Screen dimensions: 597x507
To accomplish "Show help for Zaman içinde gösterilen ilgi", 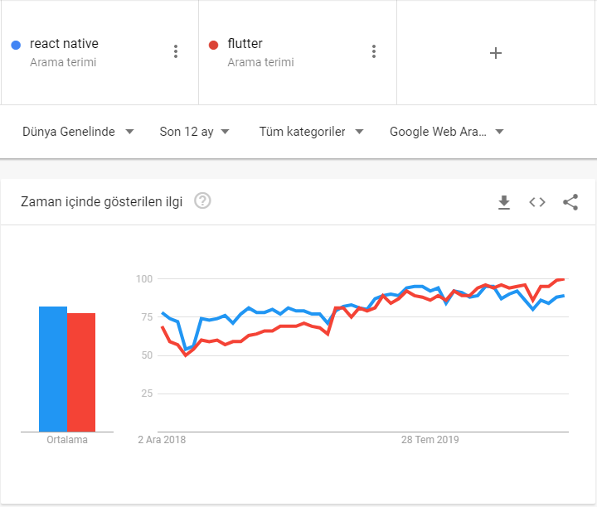I will [202, 200].
